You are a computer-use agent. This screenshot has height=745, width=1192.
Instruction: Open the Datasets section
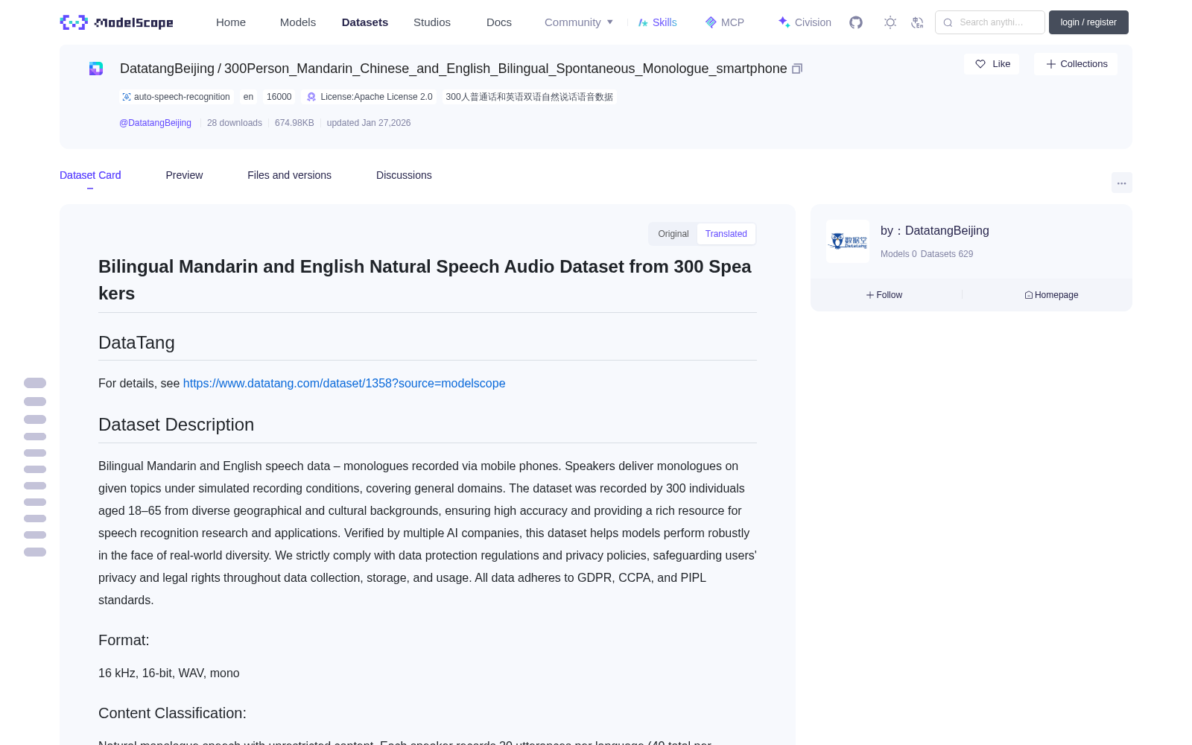(365, 22)
